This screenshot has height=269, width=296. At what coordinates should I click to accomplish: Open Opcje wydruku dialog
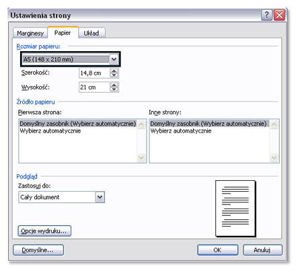(x=44, y=231)
